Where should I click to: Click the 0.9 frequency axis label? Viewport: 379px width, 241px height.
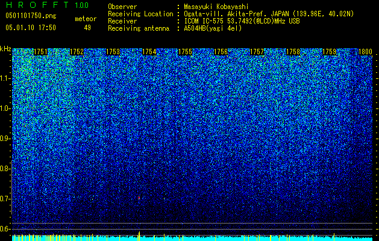[x=5, y=139]
